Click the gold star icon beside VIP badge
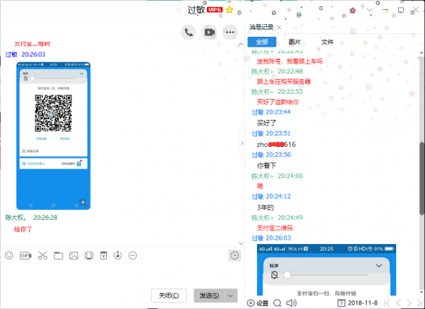The width and height of the screenshot is (425, 309). [229, 10]
